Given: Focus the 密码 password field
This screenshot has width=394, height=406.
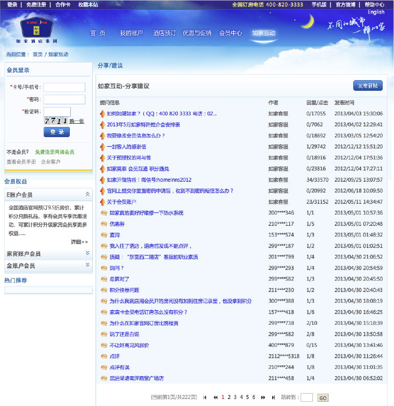Looking at the screenshot, I should 64,99.
